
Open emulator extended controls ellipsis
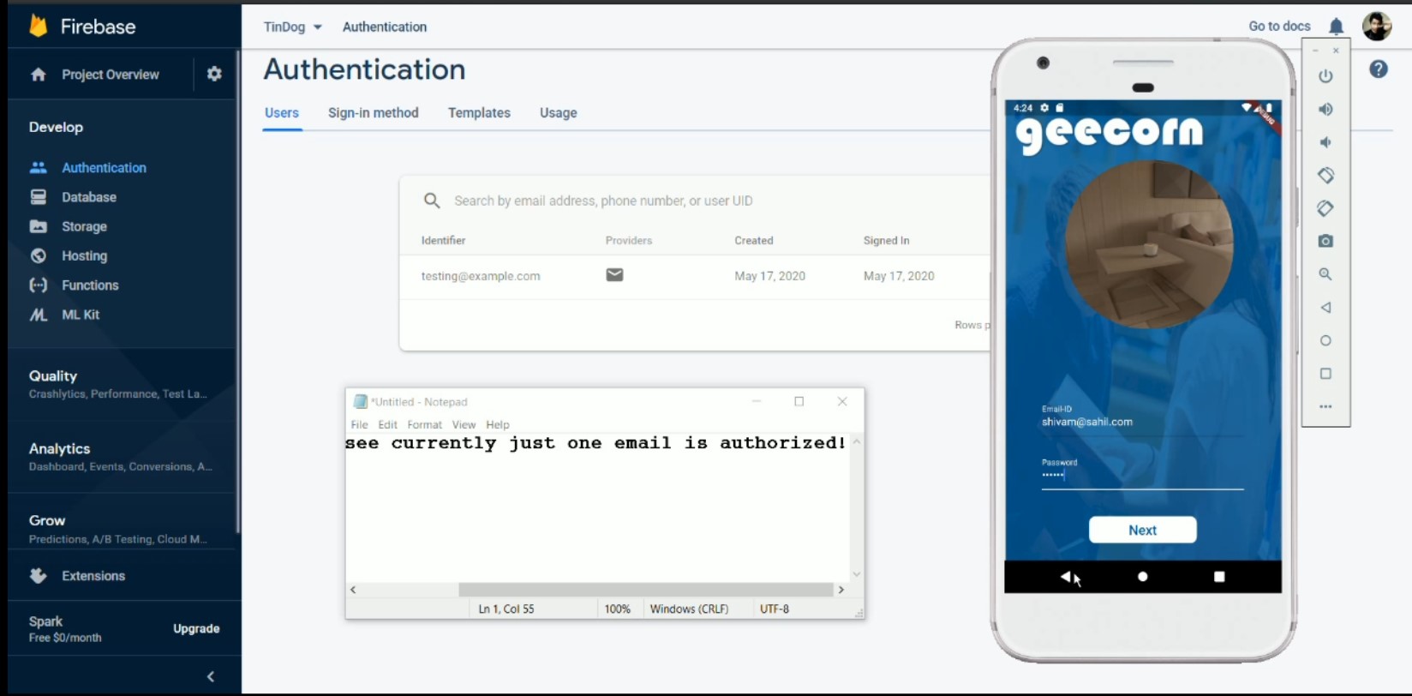(x=1325, y=406)
